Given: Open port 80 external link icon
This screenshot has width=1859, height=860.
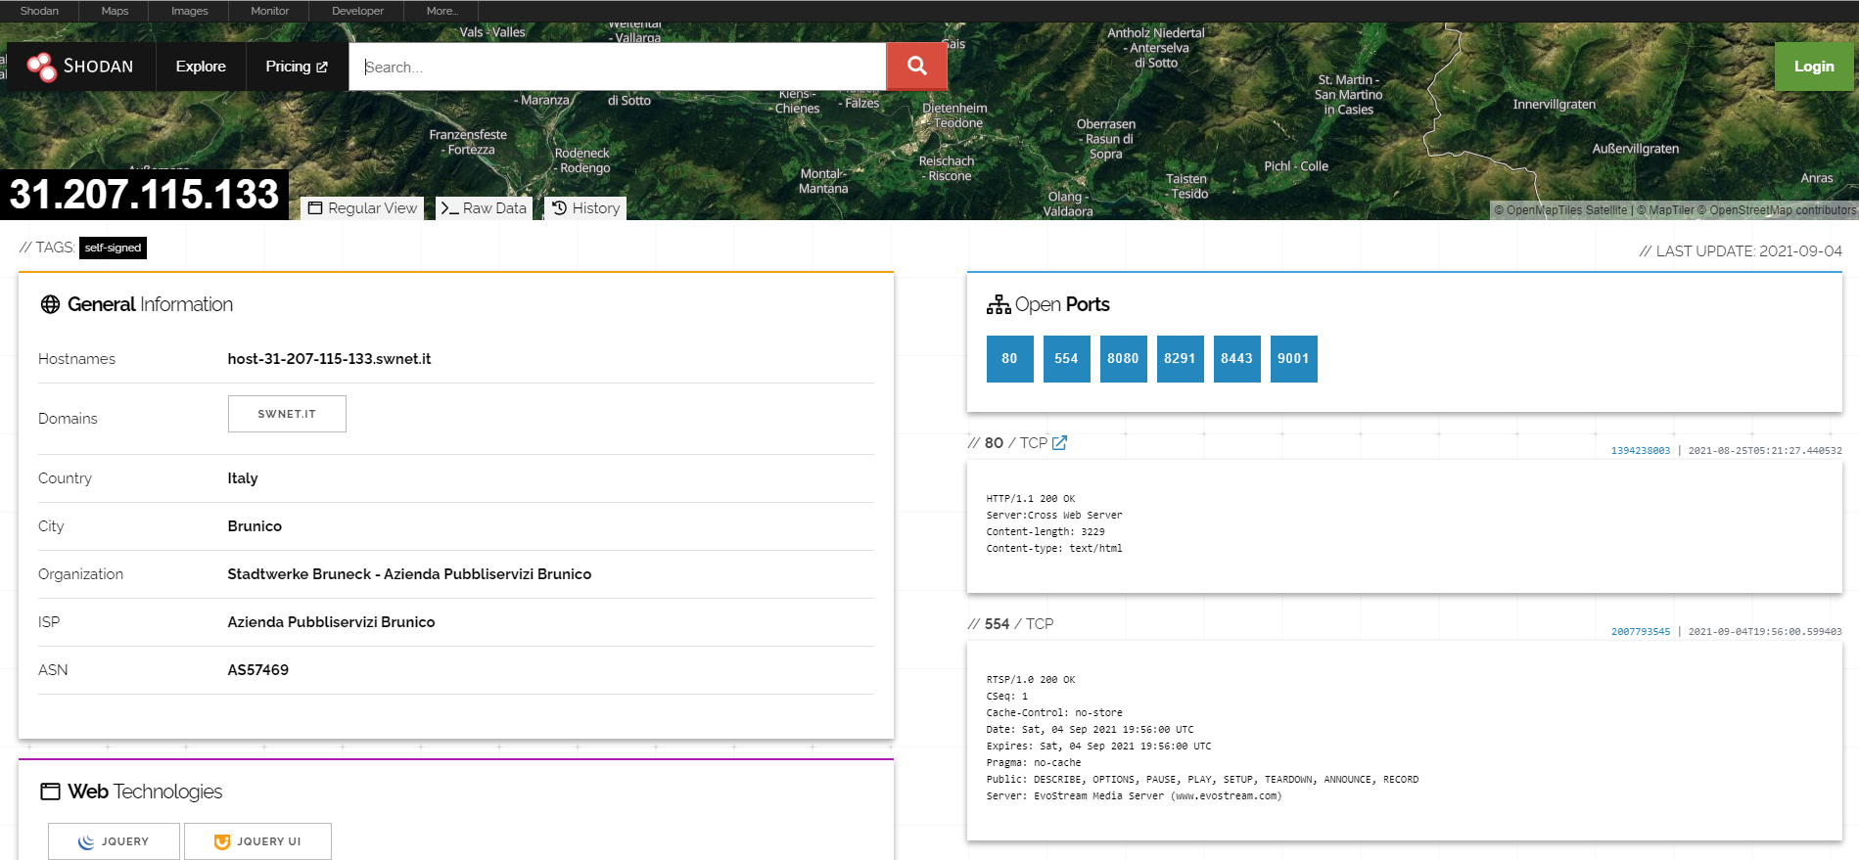Looking at the screenshot, I should (1059, 443).
